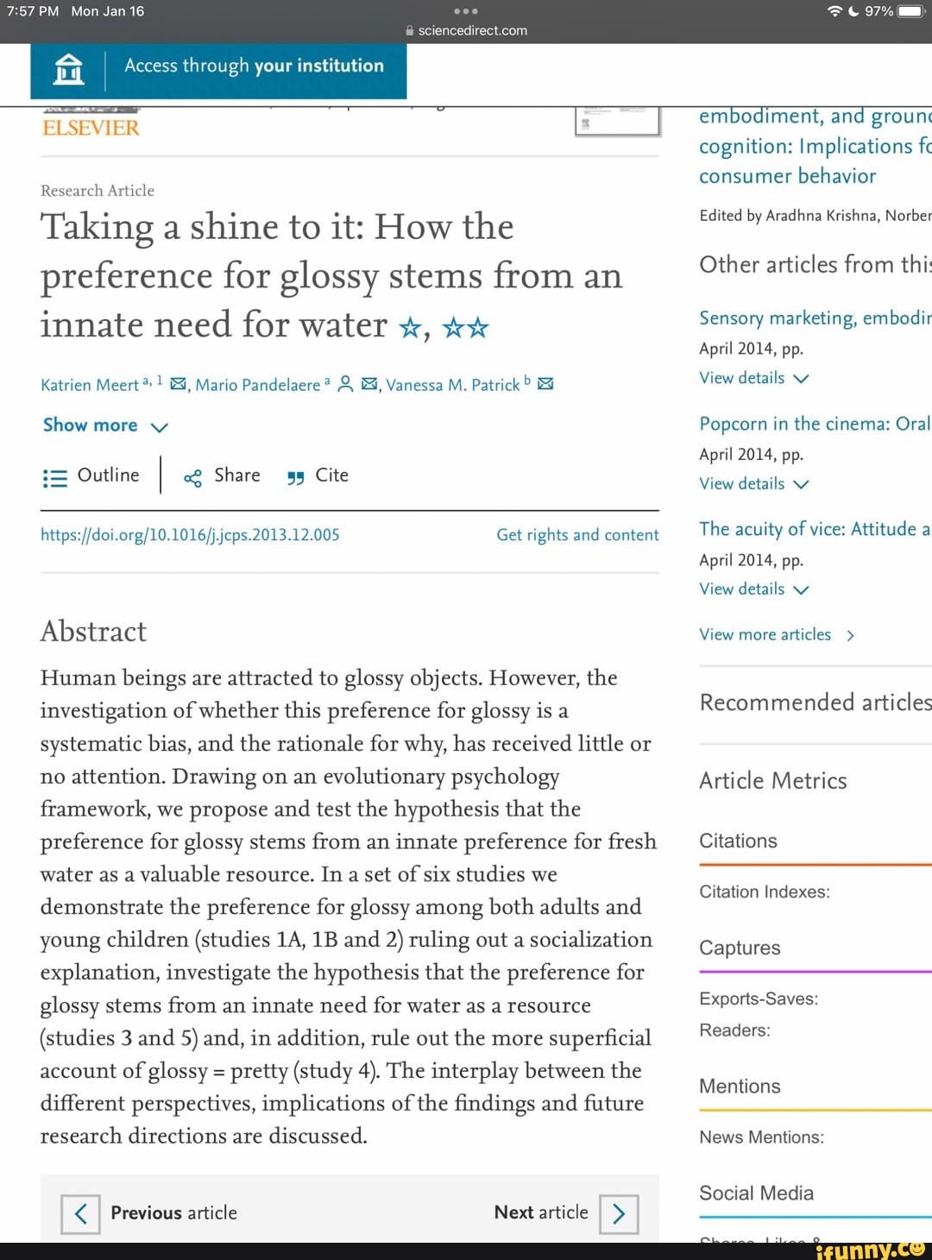932x1260 pixels.
Task: Expand View details under acuity of vice
Action: pos(753,589)
